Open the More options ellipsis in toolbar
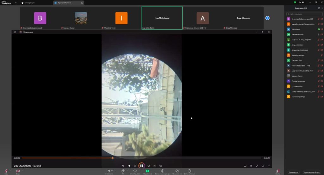 pyautogui.click(x=189, y=171)
